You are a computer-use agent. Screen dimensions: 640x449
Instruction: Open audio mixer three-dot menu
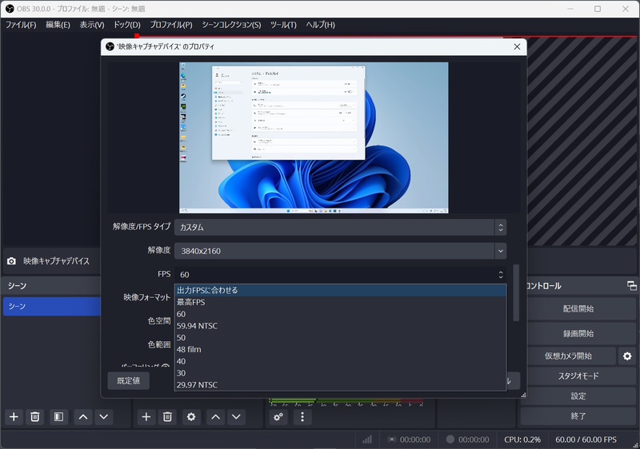[x=302, y=417]
